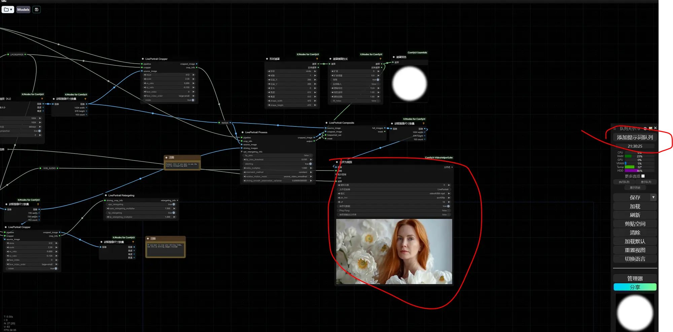Click the 显示队列 button

[646, 182]
